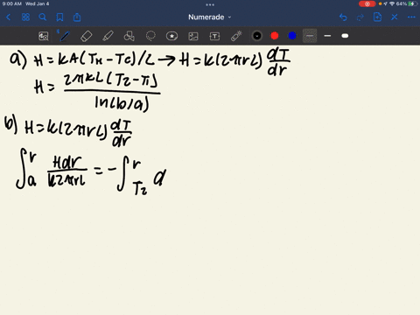
Task: Tap the three dots multitasking handle
Action: (x=210, y=4)
